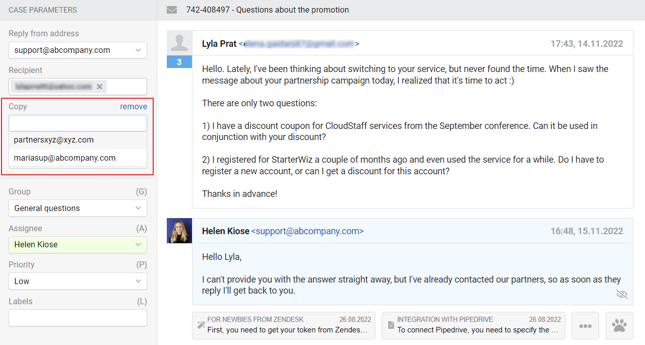This screenshot has height=345, width=645.
Task: Remove the recipient with the X icon
Action: [100, 87]
